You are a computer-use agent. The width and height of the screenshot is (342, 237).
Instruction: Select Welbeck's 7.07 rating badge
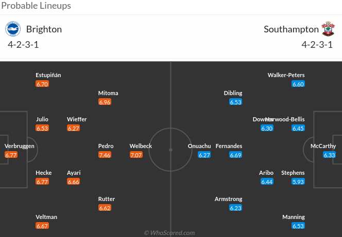136,155
